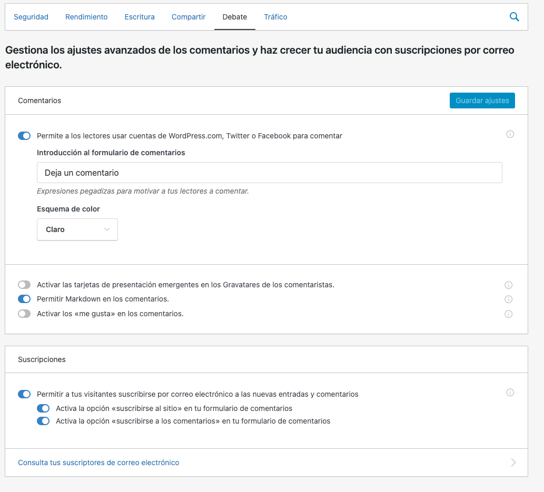Click the 'Esquema de color' label
This screenshot has width=544, height=492.
pos(68,209)
